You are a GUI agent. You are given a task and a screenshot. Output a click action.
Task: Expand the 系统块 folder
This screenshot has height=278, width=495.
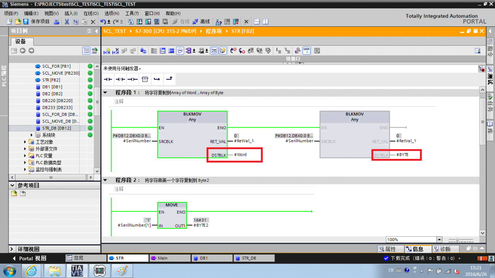(32, 135)
